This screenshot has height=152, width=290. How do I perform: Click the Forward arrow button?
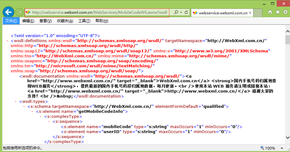click(19, 12)
